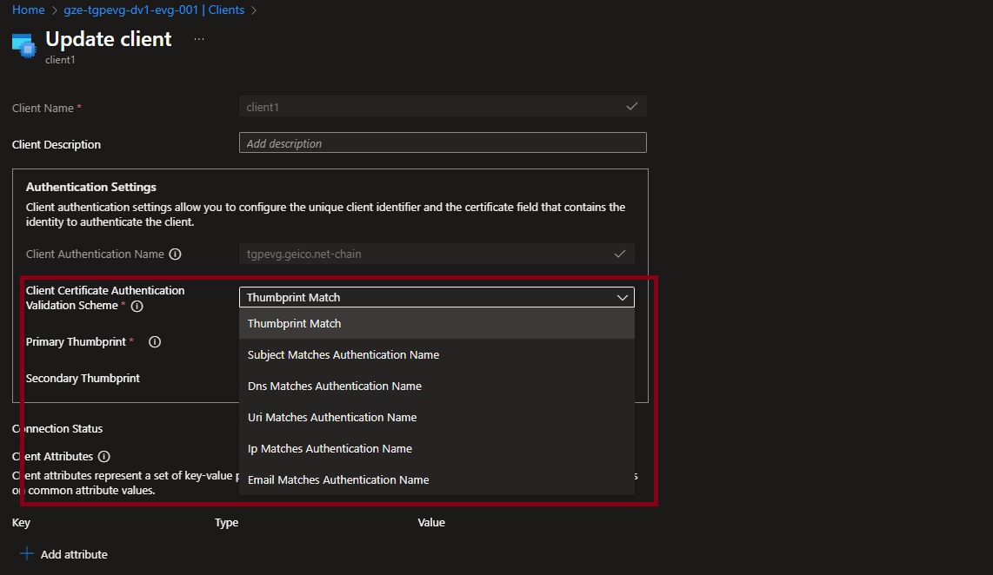Click info icon beside Client Attributes
Screen dimensions: 993x575
[x=104, y=457]
